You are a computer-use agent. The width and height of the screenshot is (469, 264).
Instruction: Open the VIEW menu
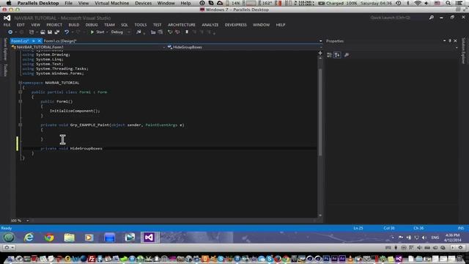point(36,25)
